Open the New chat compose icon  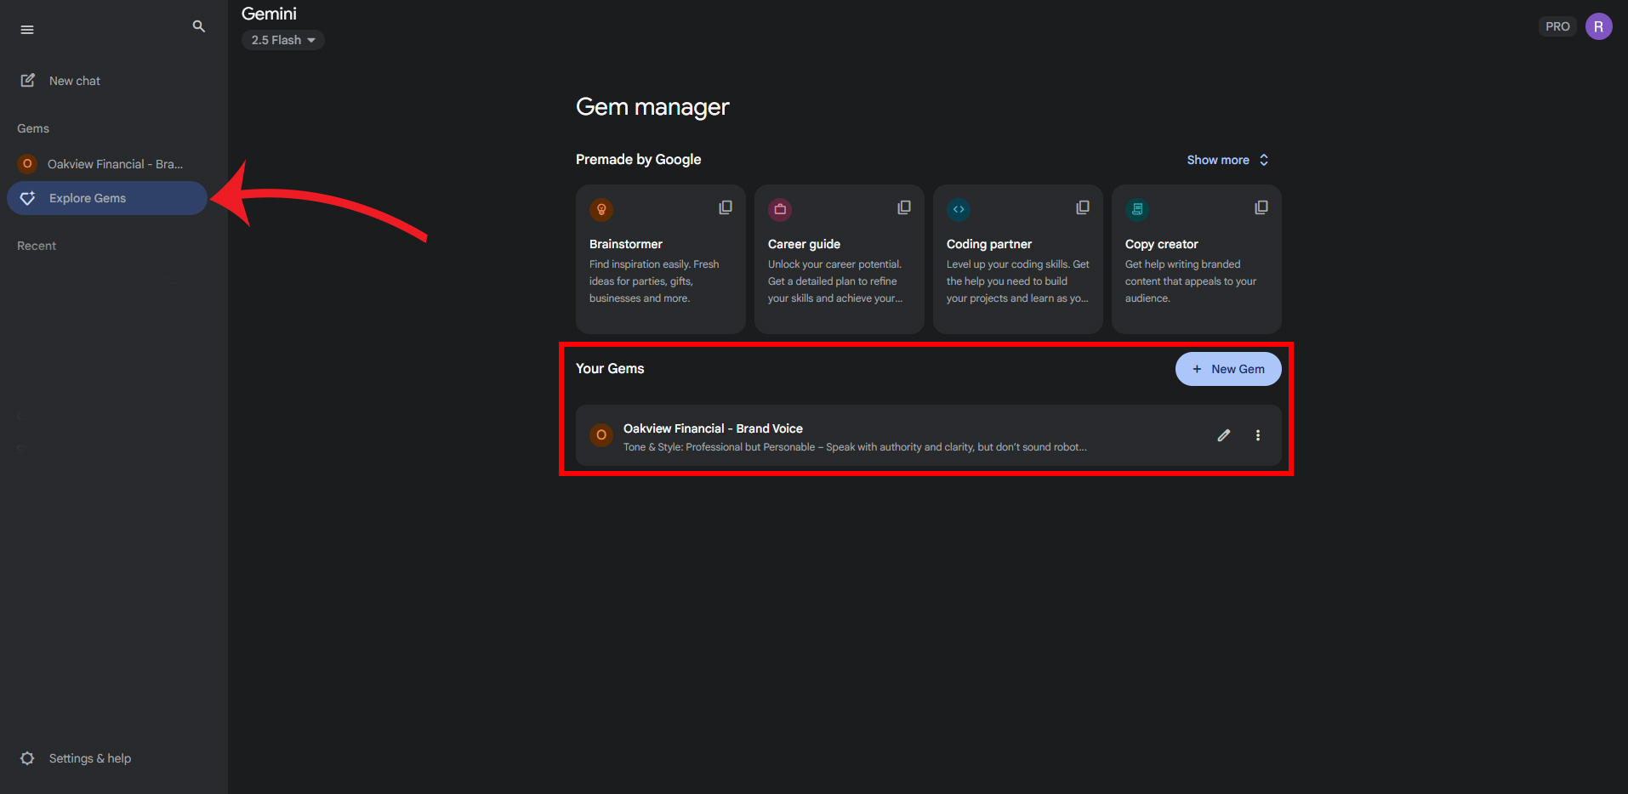(x=28, y=80)
